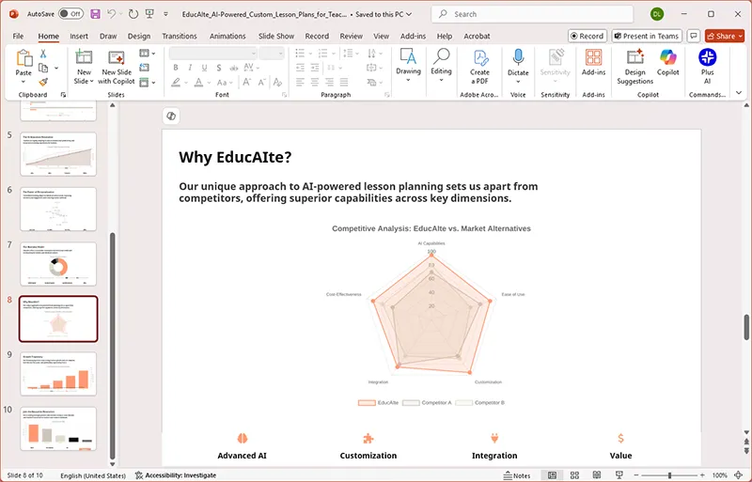
Task: Click the Record button
Action: tap(587, 36)
